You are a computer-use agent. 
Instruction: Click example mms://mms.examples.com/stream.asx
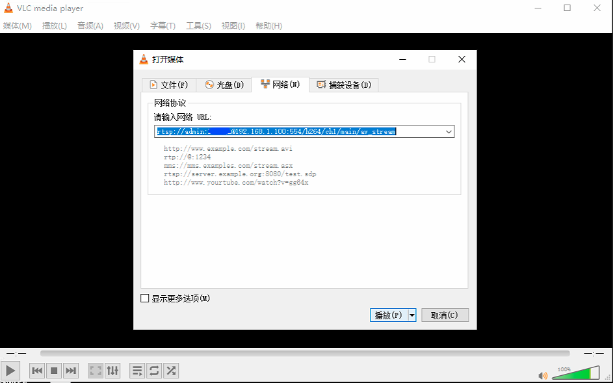pyautogui.click(x=228, y=165)
